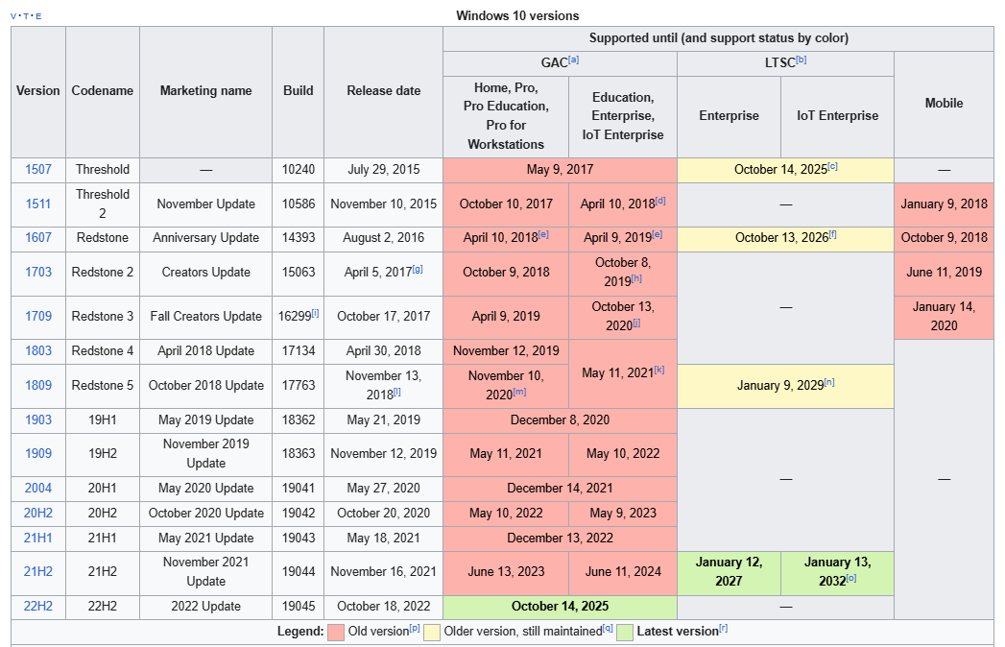Click the 'January 12, 2027' green cell

coord(729,572)
